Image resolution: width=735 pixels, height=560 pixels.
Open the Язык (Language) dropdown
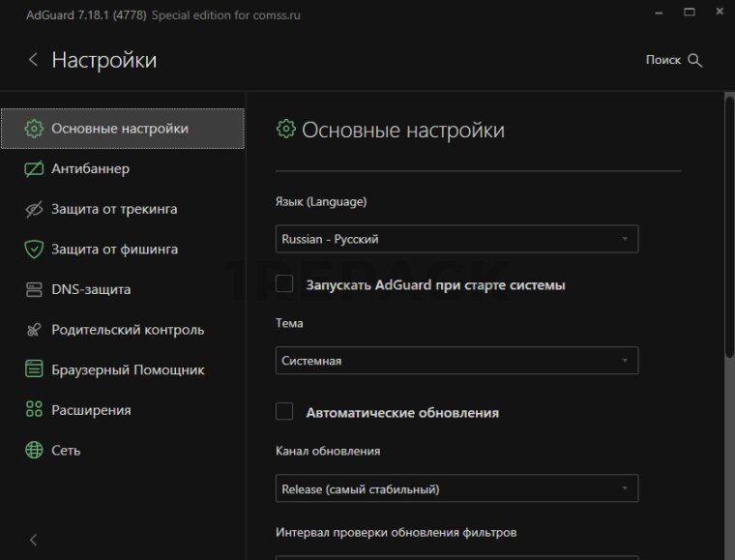coord(456,238)
